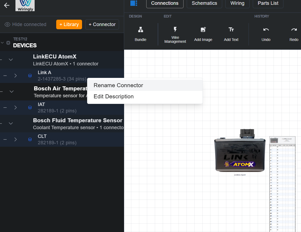Toggle Hide connected eye icon

tap(7, 24)
